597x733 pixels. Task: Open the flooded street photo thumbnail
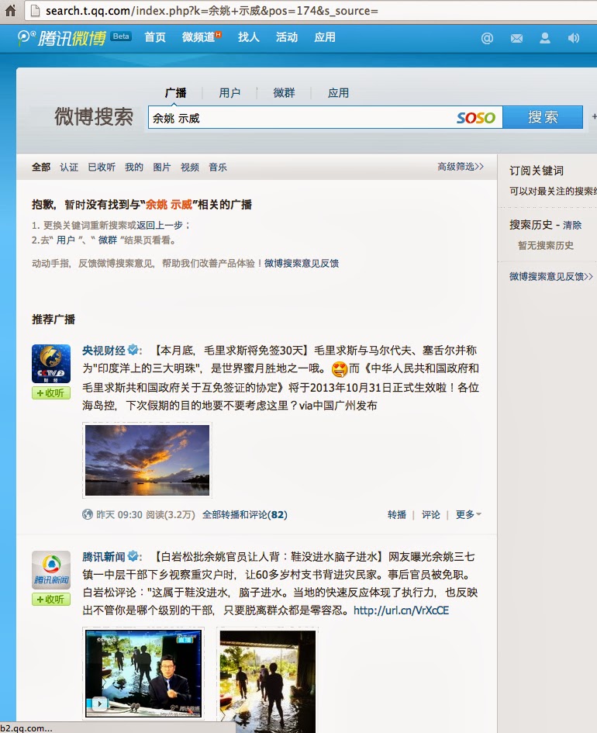(x=267, y=680)
